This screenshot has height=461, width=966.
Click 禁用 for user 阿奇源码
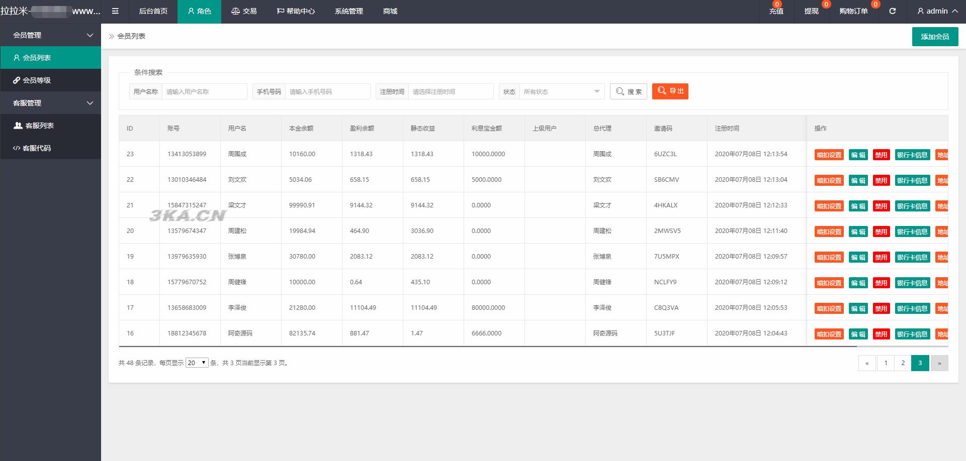[x=881, y=334]
